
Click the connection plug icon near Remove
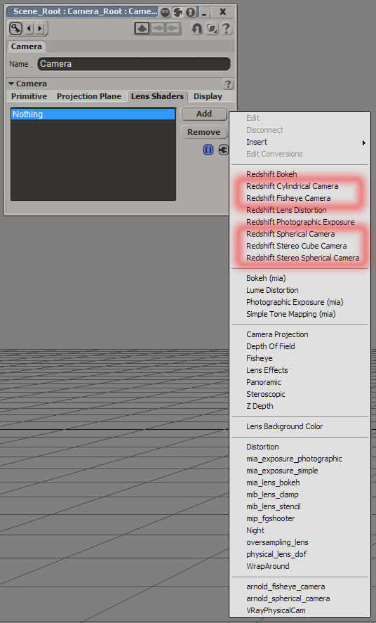click(x=223, y=150)
